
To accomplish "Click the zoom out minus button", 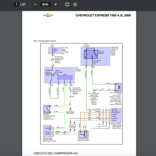I will point(35,4).
